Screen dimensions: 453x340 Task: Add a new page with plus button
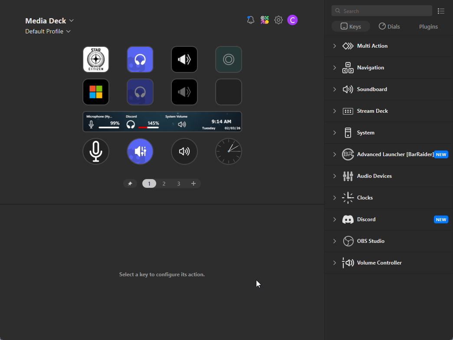(194, 183)
